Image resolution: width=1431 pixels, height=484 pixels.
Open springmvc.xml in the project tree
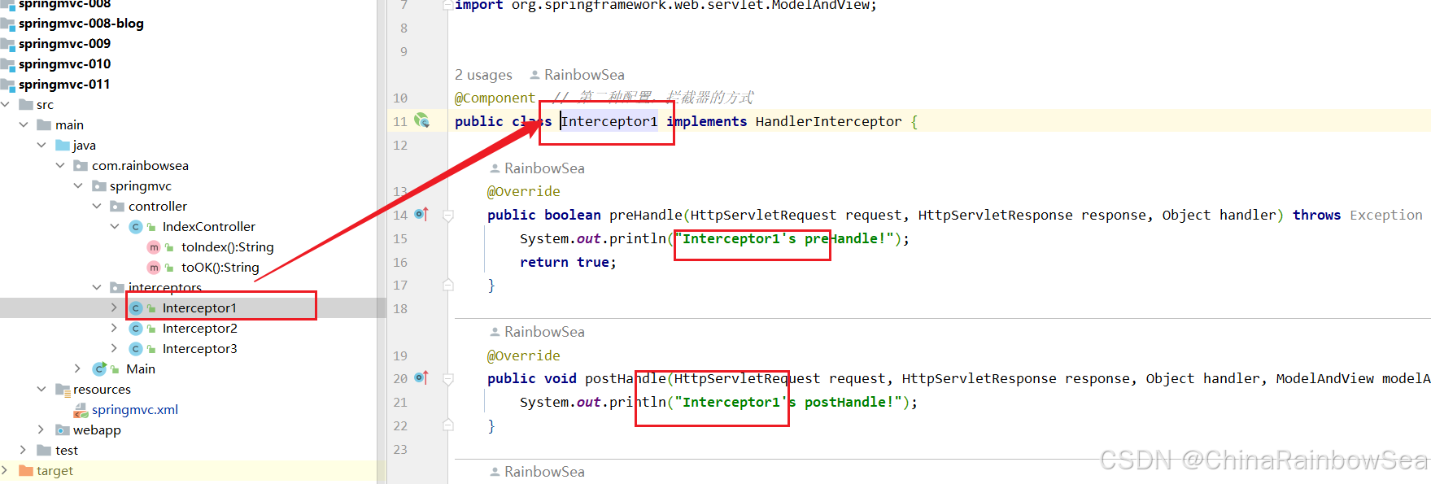[x=134, y=410]
